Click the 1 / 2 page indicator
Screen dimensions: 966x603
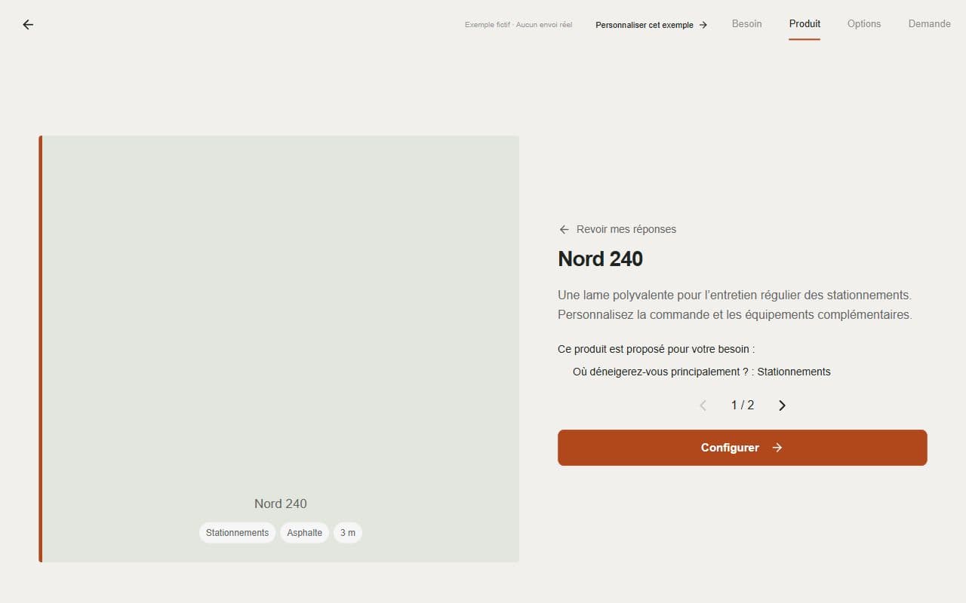tap(743, 406)
